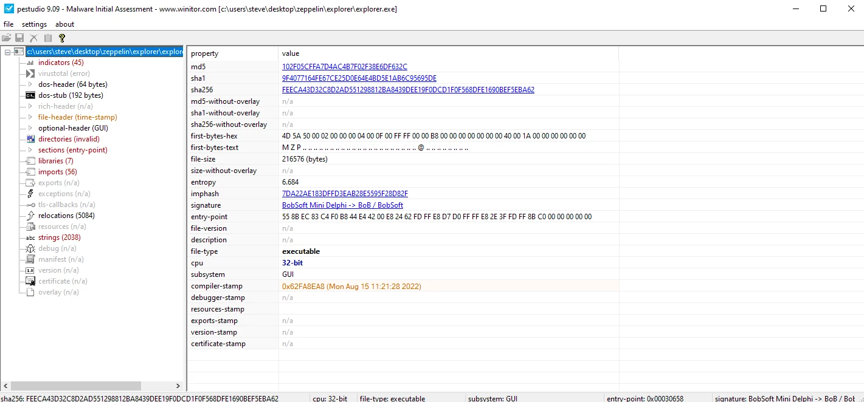Click the tree horizontal scrollbar thumb
Image resolution: width=864 pixels, height=402 pixels.
[x=76, y=386]
